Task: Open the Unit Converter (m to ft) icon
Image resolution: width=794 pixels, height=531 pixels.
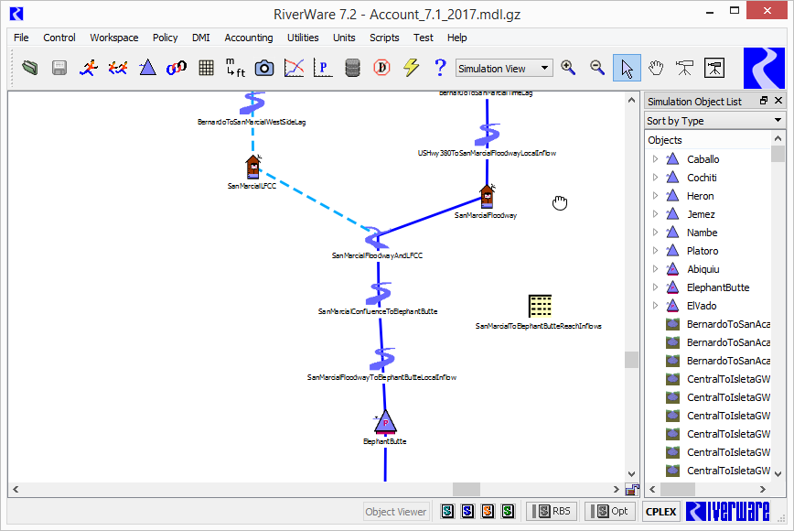Action: (x=235, y=68)
